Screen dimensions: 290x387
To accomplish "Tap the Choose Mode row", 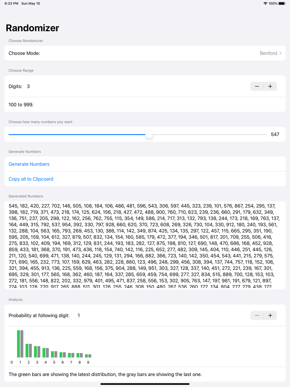I will coord(145,53).
